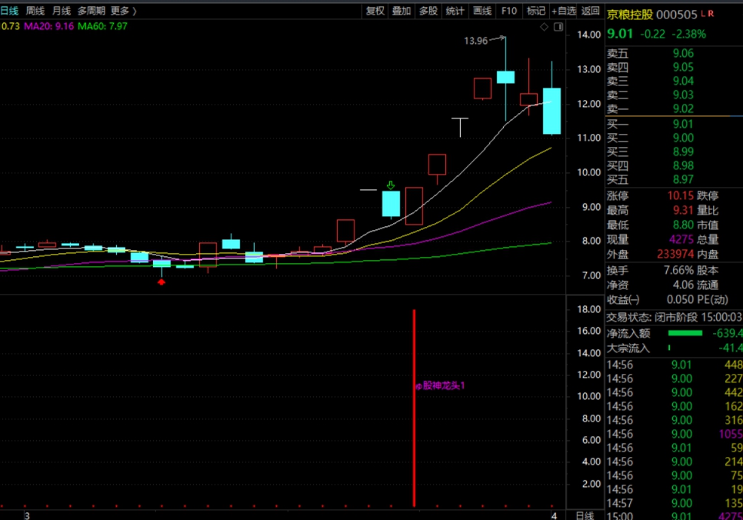Image resolution: width=743 pixels, height=520 pixels.
Task: Click the red signal bar in indicator pane
Action: (414, 408)
